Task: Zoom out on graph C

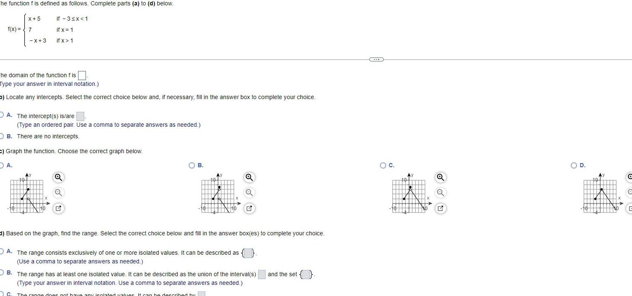Action: click(440, 192)
